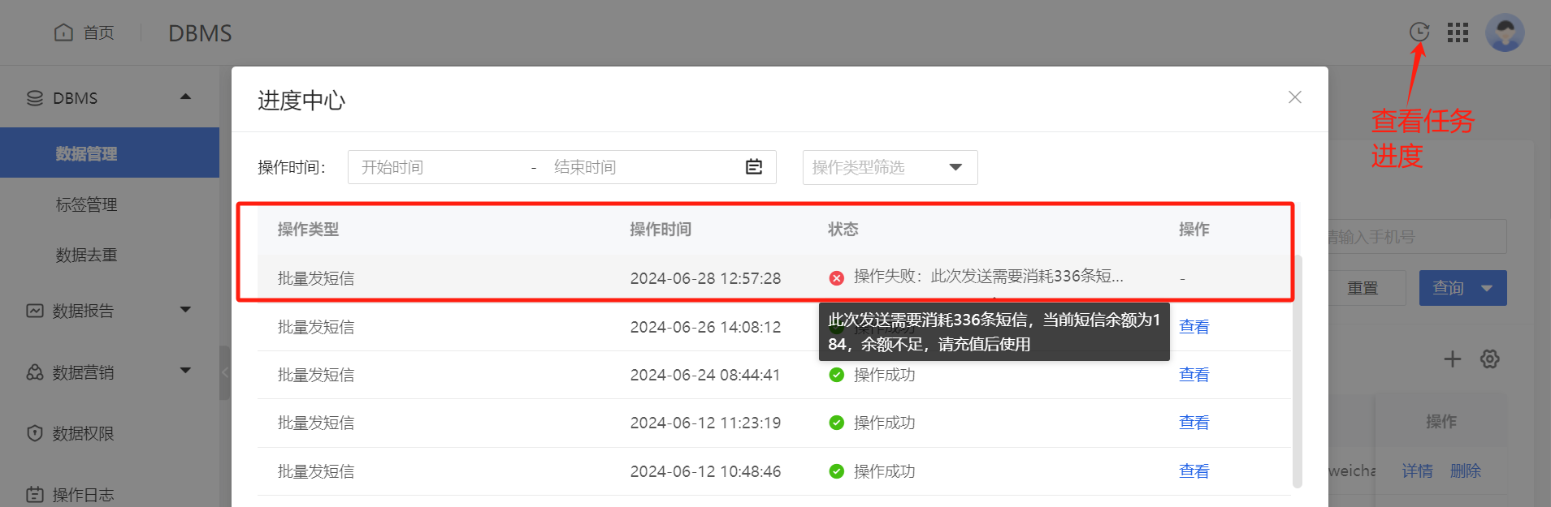This screenshot has width=1551, height=507.
Task: Click the 状态 column header
Action: (x=843, y=230)
